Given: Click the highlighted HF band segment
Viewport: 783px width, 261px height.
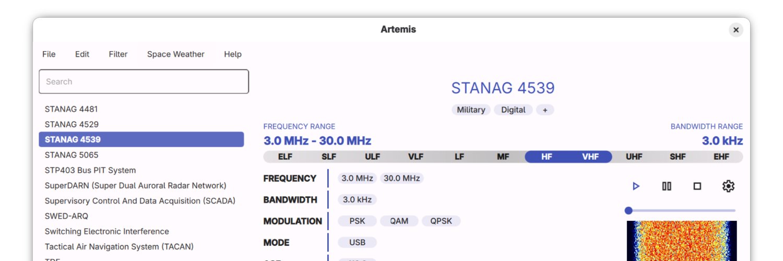Looking at the screenshot, I should click(547, 157).
